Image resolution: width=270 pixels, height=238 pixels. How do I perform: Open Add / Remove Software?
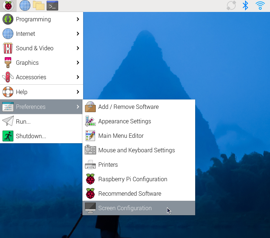point(139,107)
